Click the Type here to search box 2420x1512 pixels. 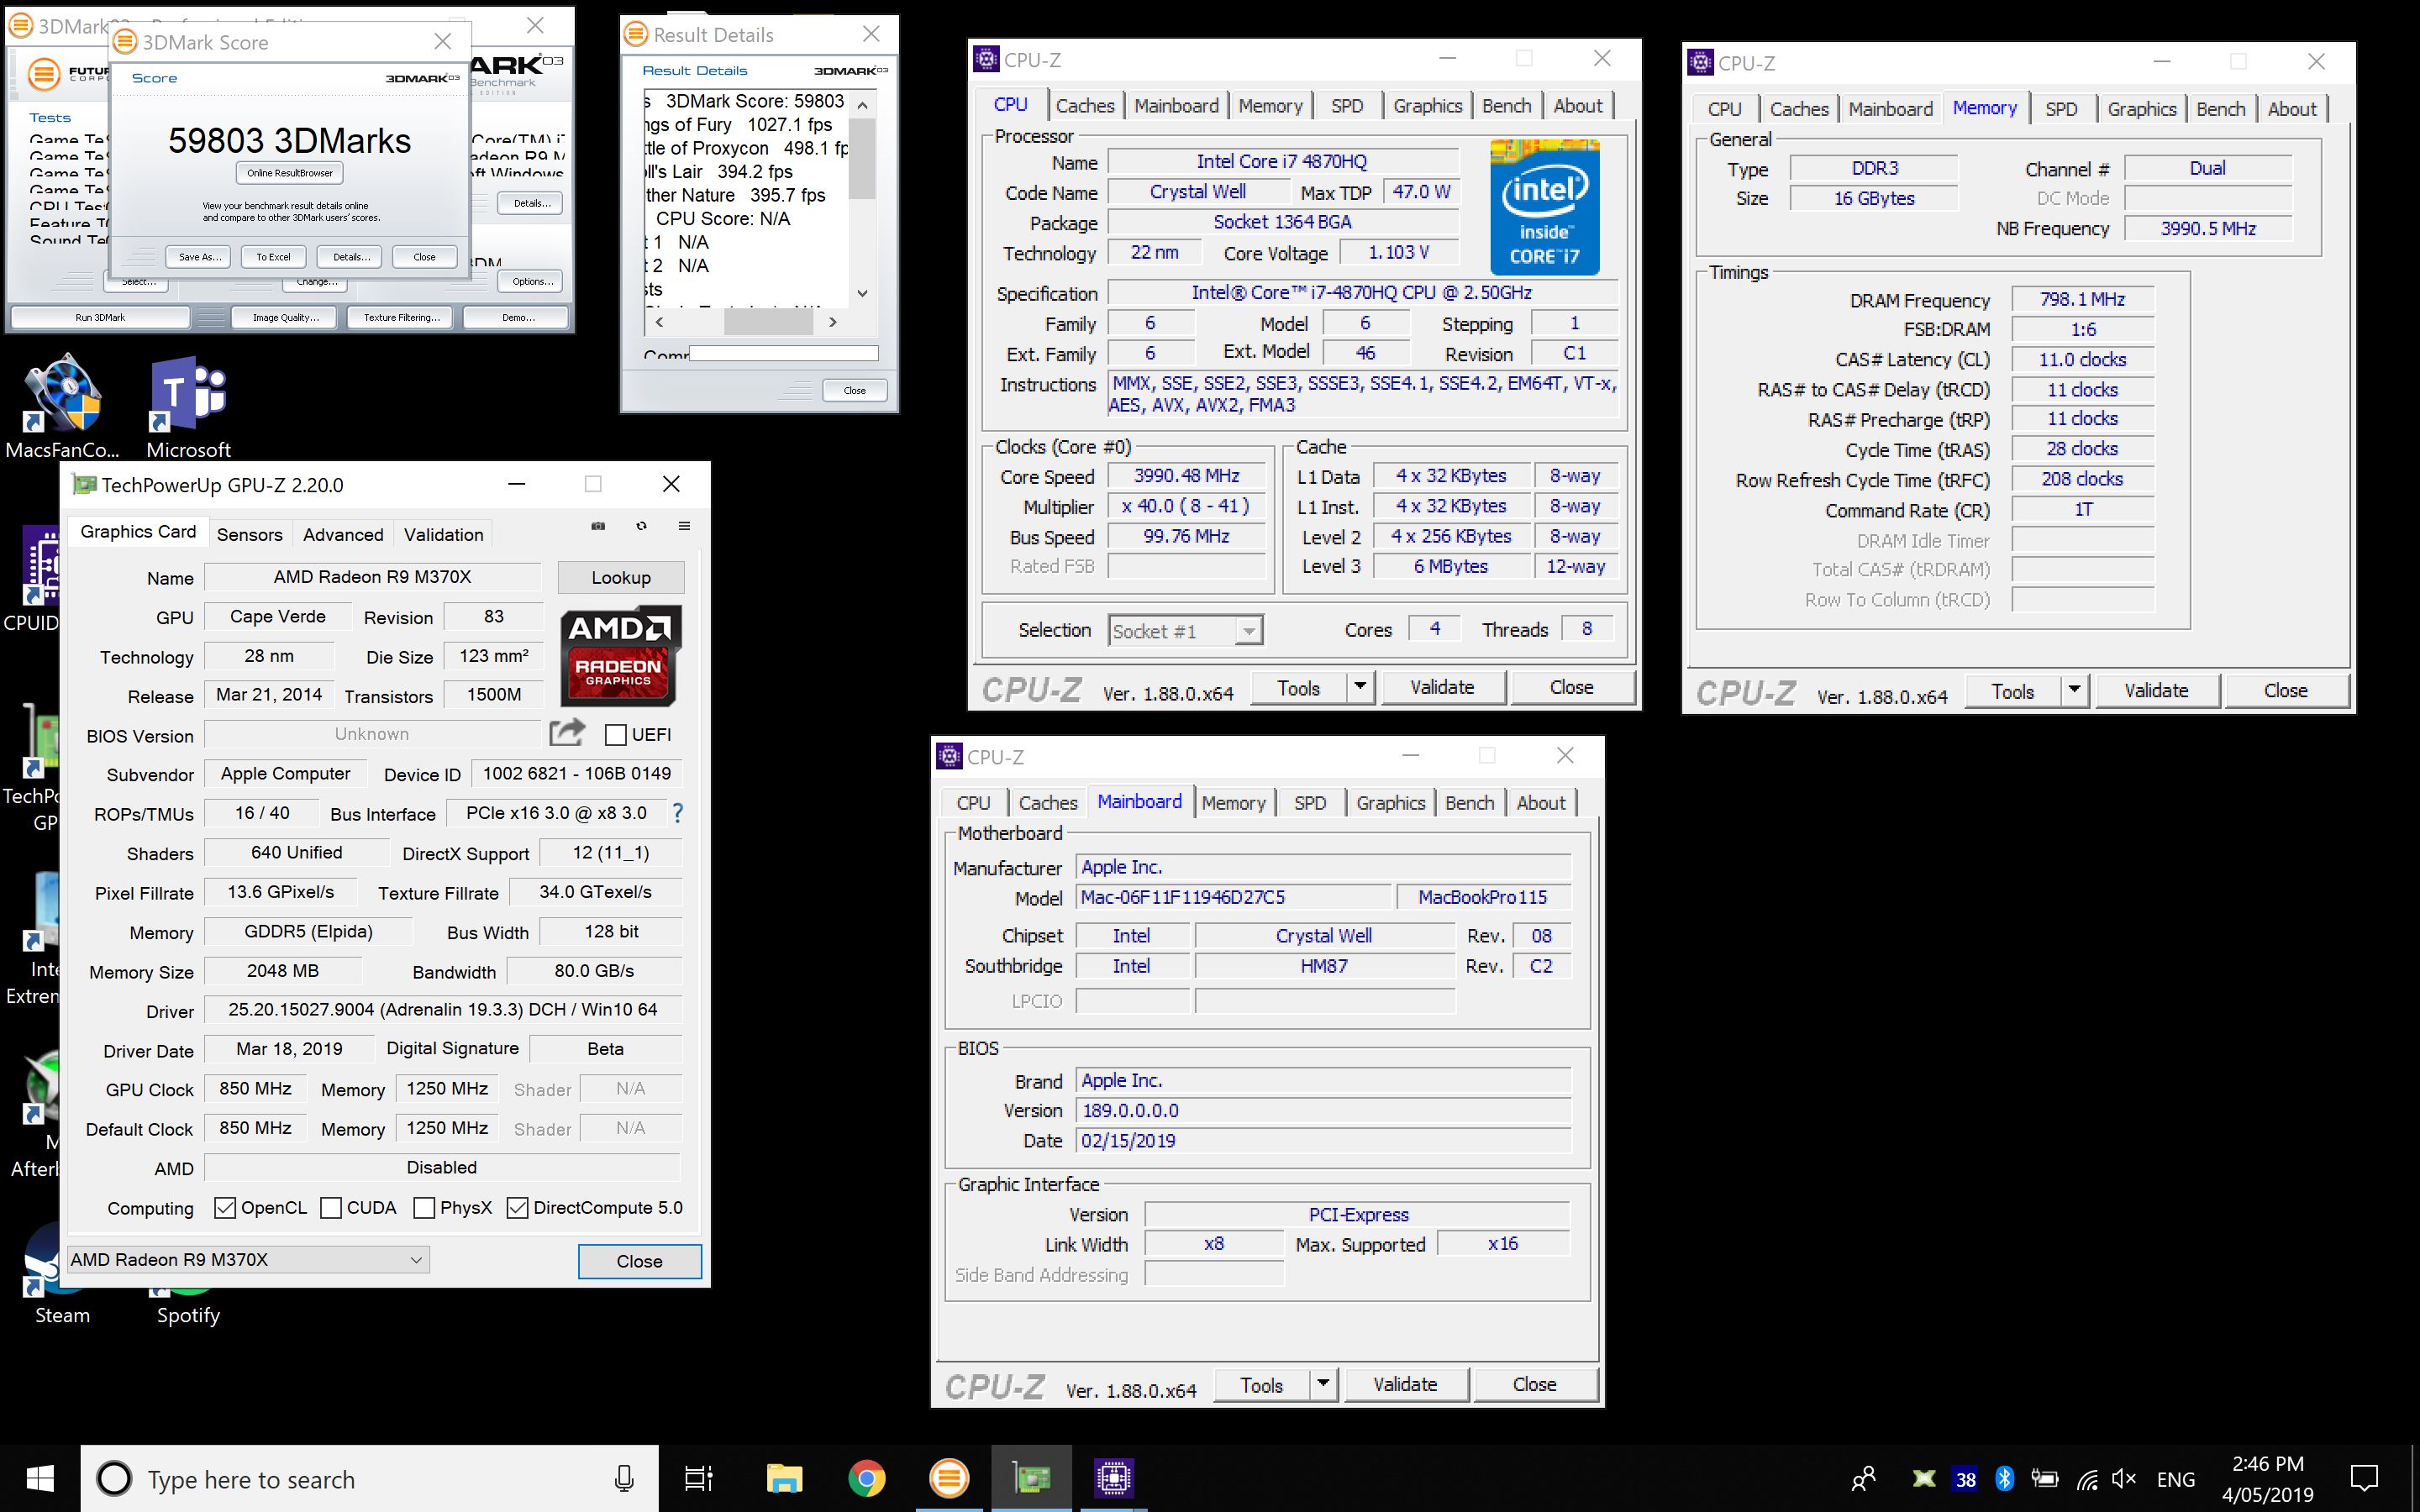(x=370, y=1478)
